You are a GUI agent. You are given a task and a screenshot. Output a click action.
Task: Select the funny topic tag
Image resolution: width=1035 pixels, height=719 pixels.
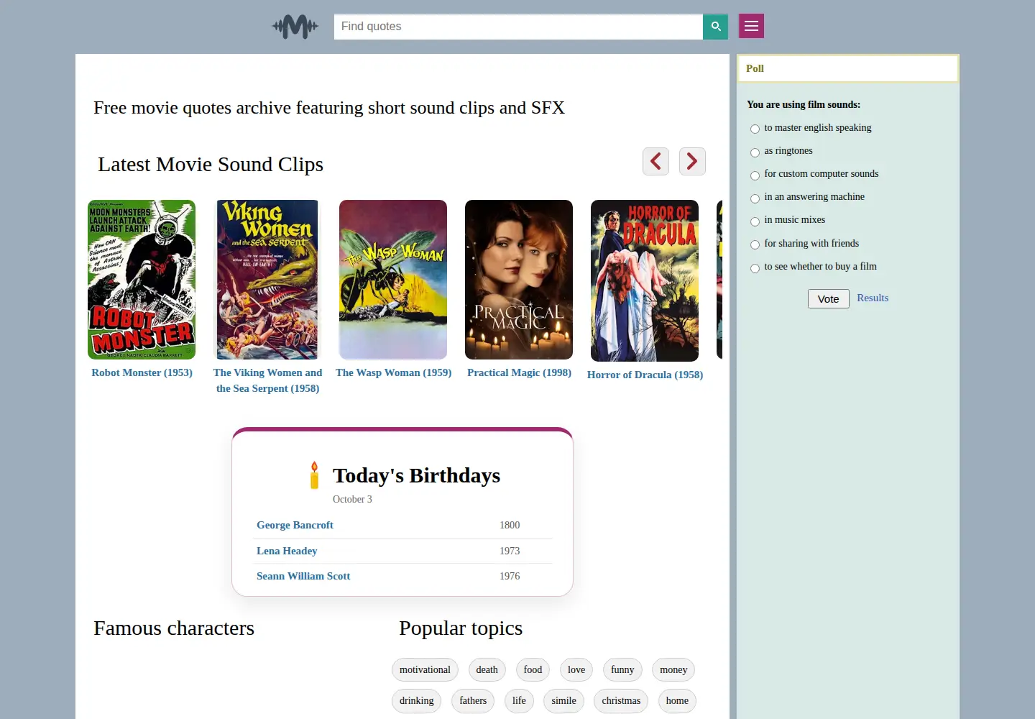coord(622,670)
